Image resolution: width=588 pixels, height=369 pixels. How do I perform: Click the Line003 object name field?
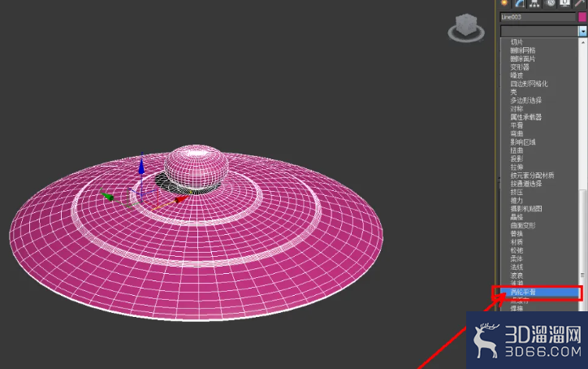click(x=538, y=17)
